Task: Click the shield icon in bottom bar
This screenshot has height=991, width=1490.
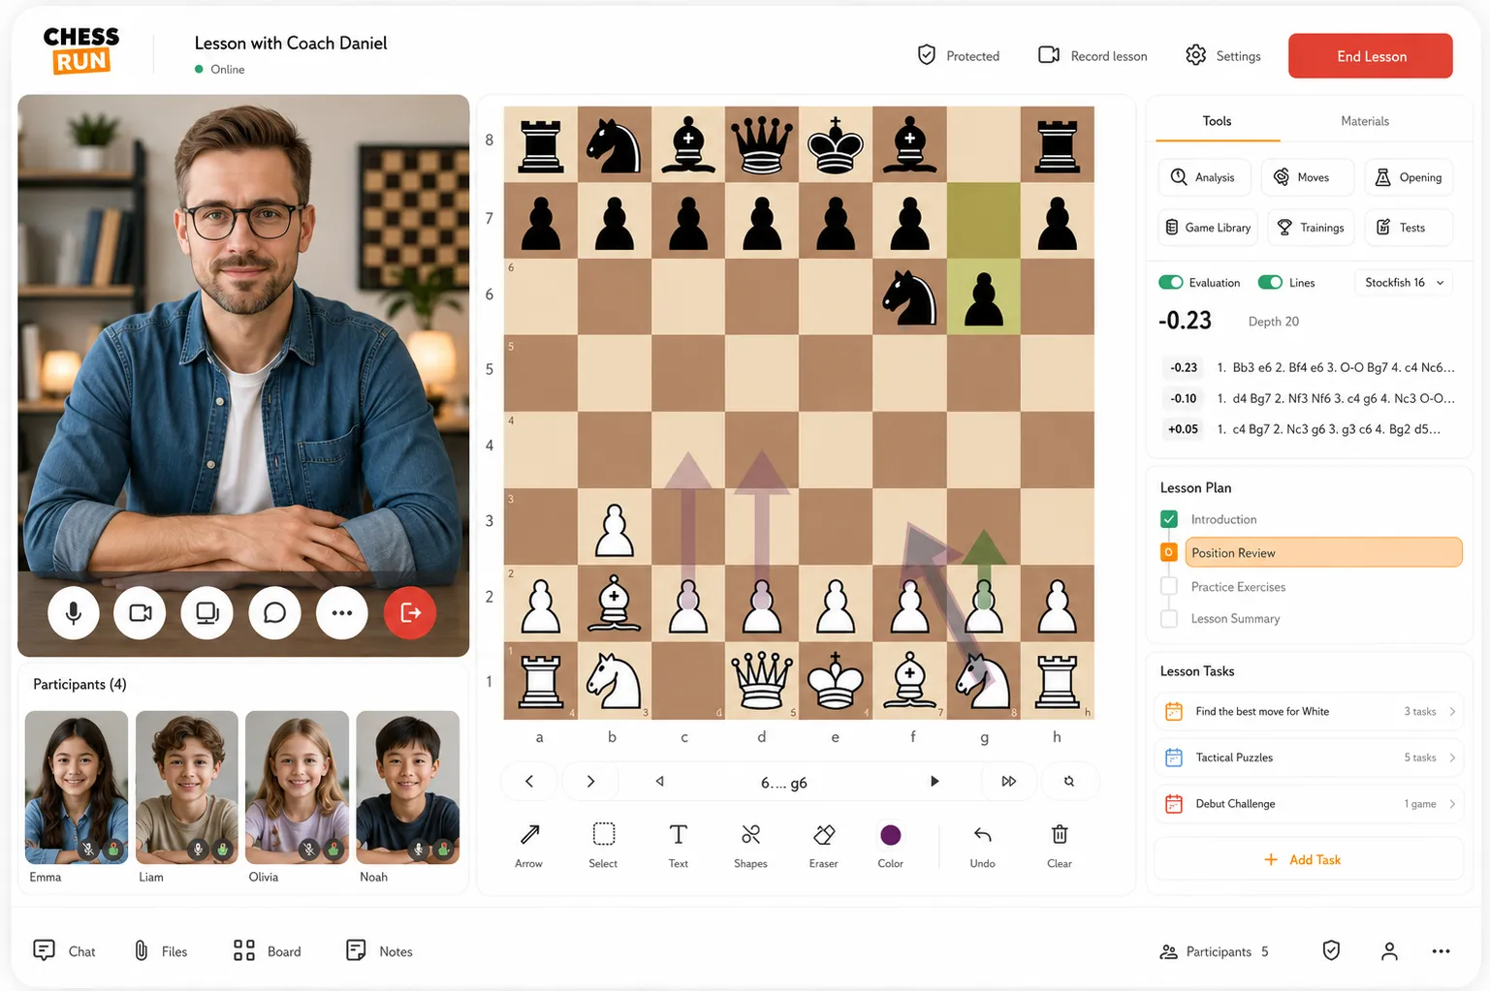Action: 1331,951
